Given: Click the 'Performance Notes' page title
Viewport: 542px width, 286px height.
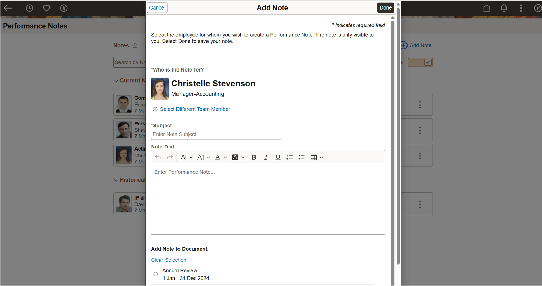Looking at the screenshot, I should (x=35, y=26).
